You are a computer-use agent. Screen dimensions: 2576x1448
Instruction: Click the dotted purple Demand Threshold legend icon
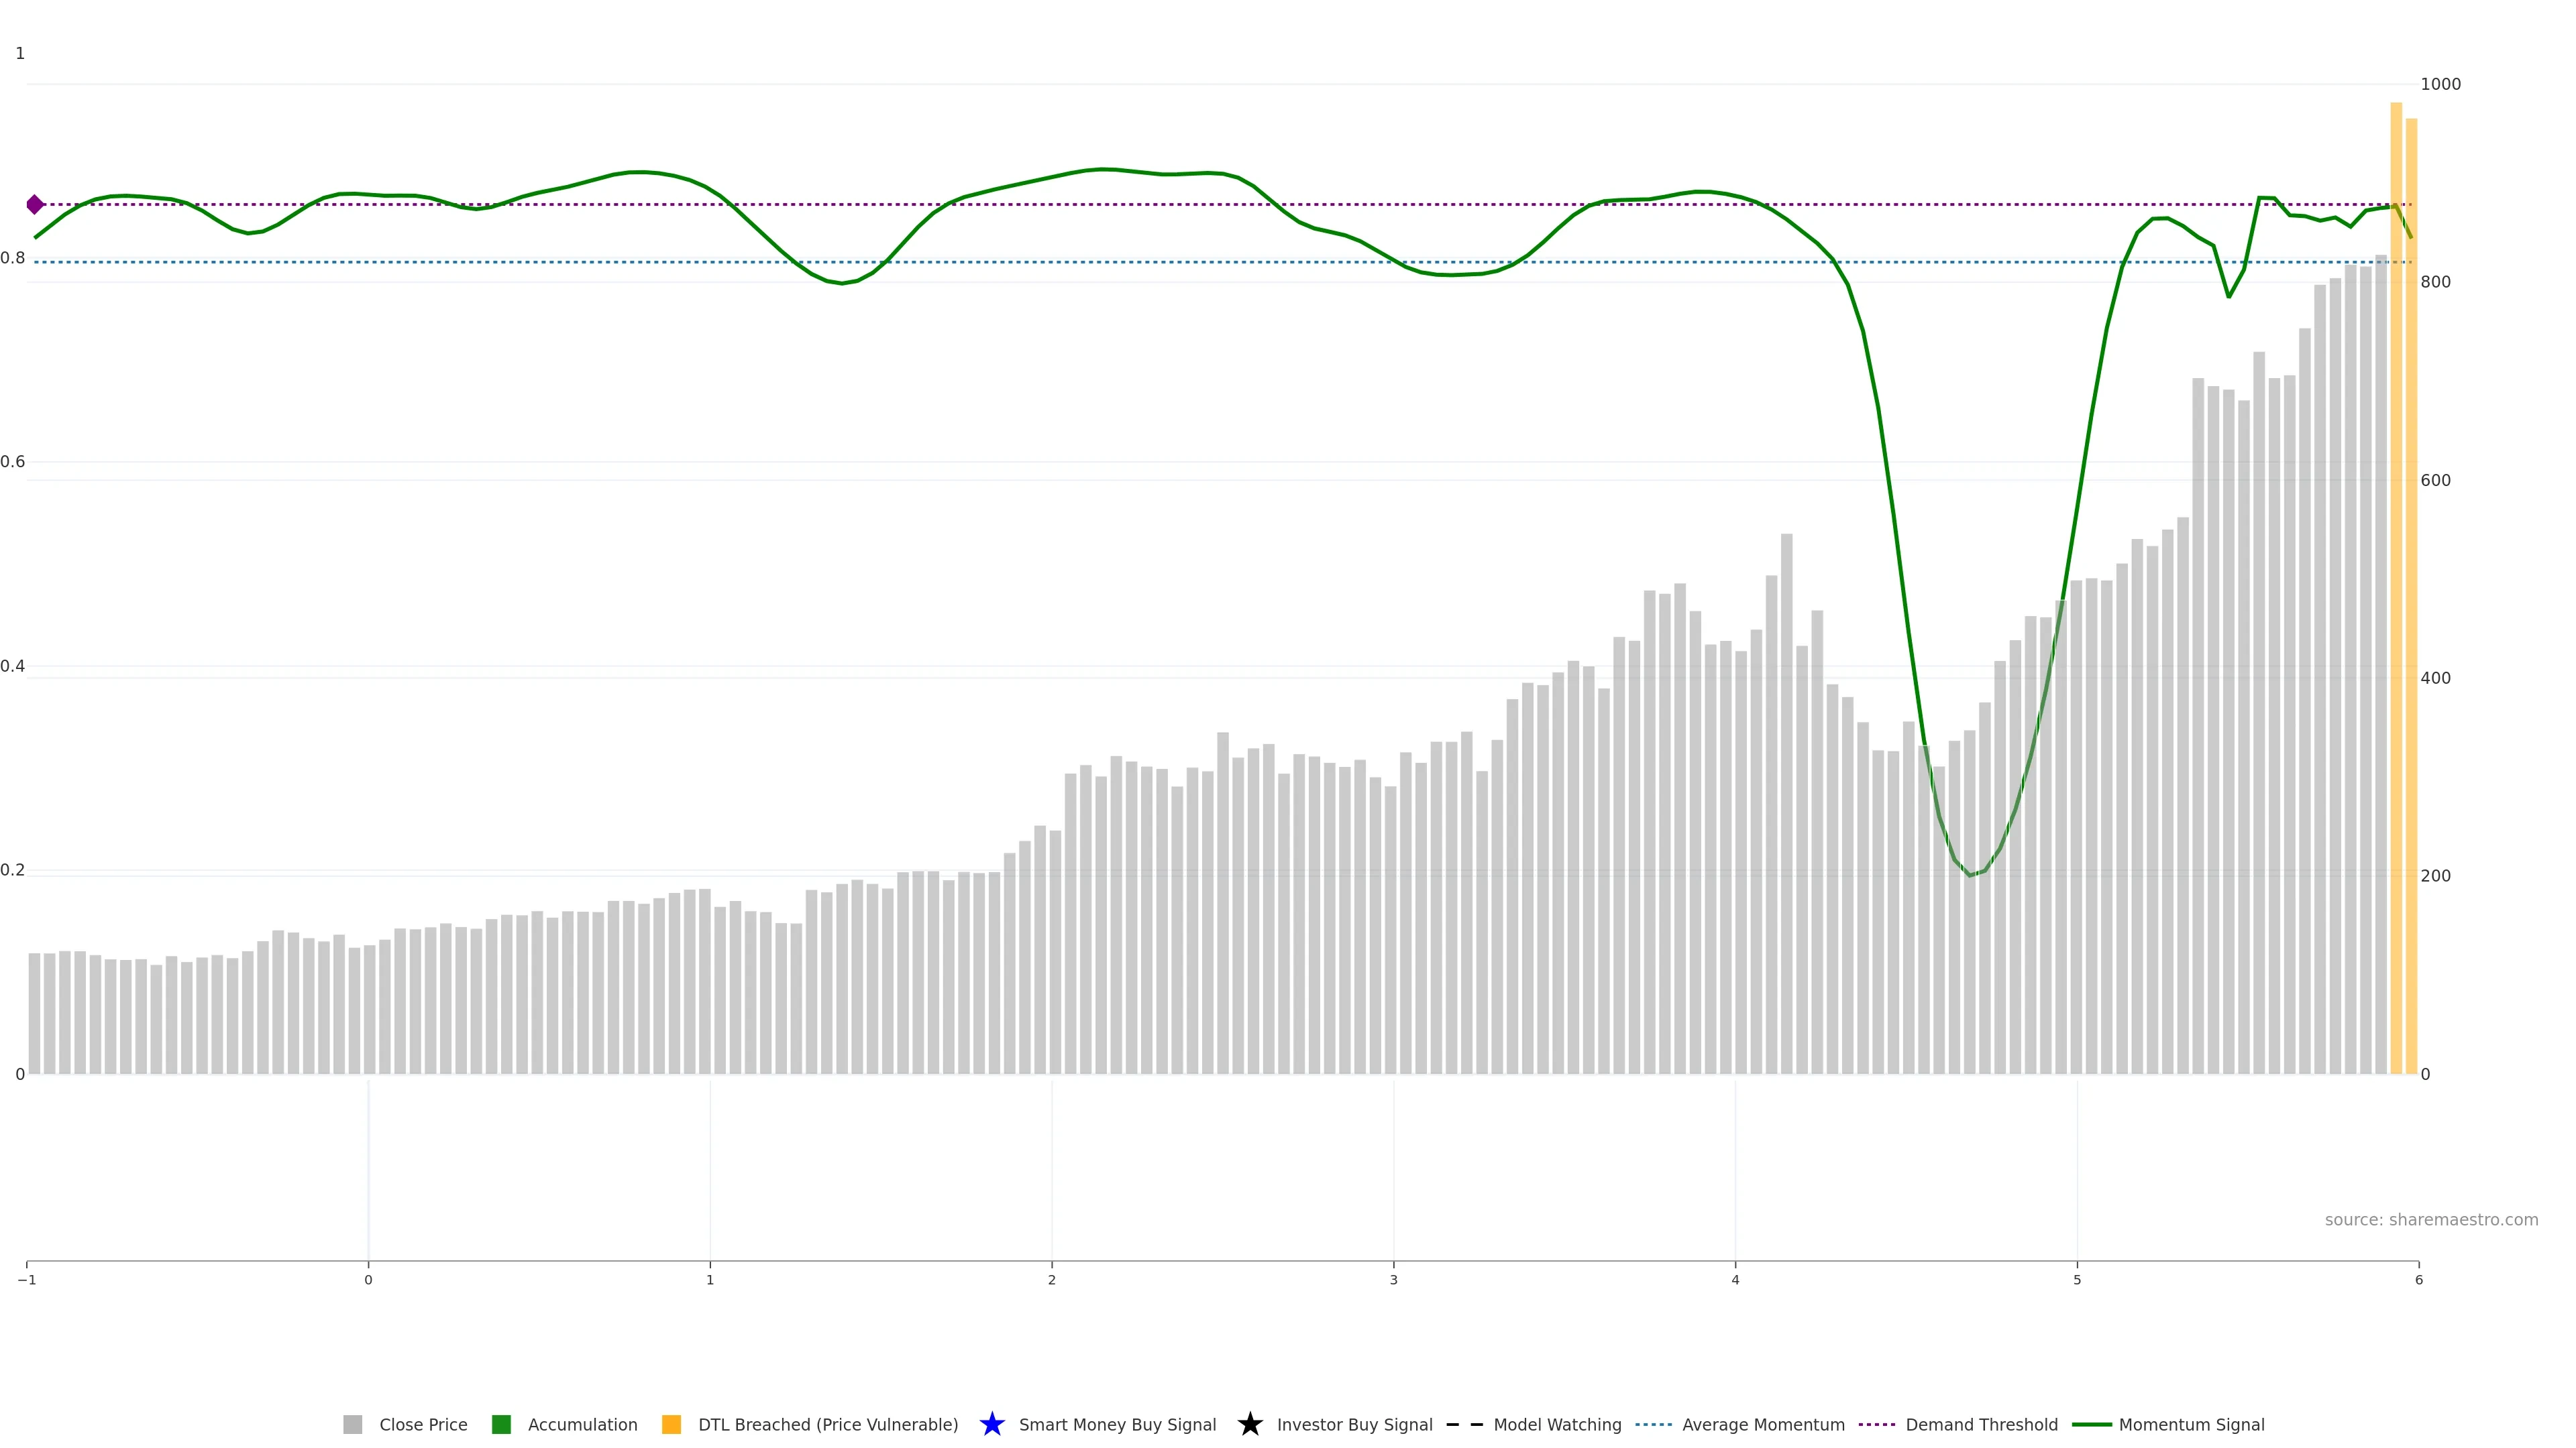[x=1876, y=1424]
